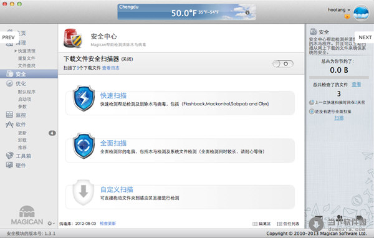Viewport: 374px width, 238px height.
Task: Select 工具箱 in the sidebar
Action: (24, 156)
